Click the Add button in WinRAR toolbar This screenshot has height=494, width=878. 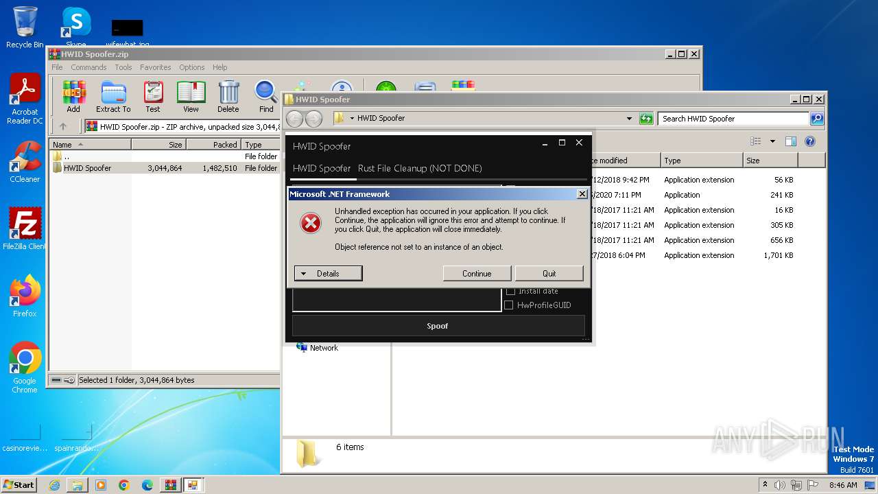click(73, 97)
